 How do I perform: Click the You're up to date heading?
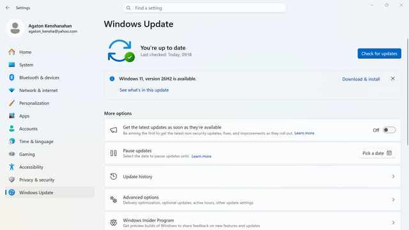point(163,48)
